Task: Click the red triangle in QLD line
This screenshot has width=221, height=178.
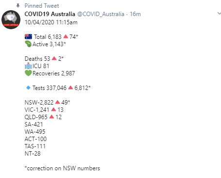Action: coord(51,117)
